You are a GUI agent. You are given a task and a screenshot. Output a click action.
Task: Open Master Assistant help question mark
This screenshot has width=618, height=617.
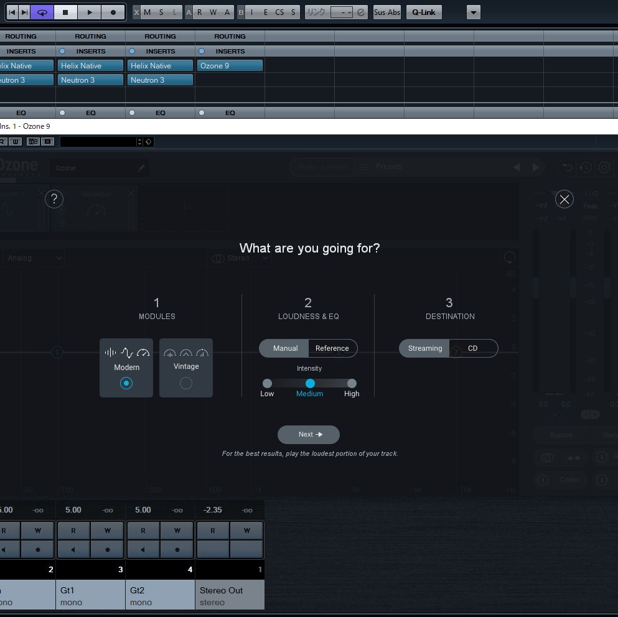[x=54, y=199]
